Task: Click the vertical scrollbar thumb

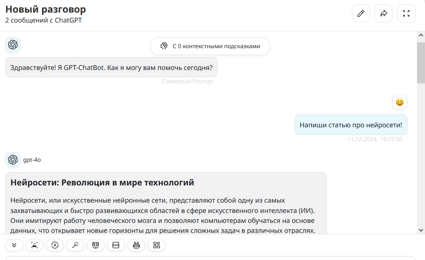Action: pos(421,63)
